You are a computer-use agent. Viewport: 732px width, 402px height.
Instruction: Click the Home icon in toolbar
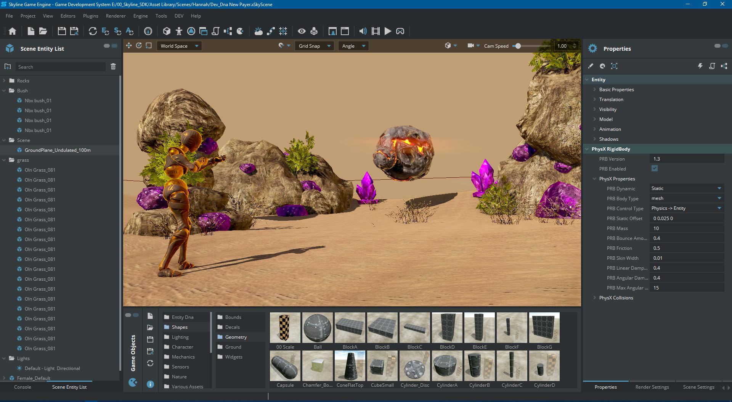(x=12, y=31)
